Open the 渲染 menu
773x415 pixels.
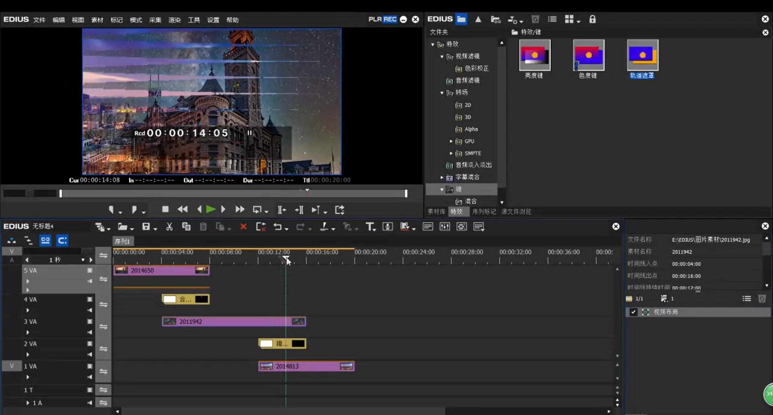175,20
